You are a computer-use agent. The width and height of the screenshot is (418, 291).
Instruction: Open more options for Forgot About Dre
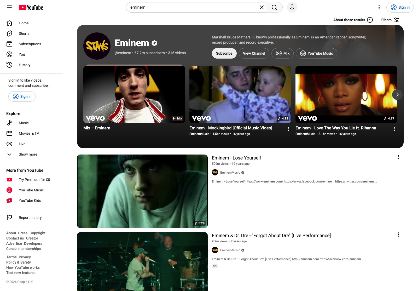tap(398, 235)
